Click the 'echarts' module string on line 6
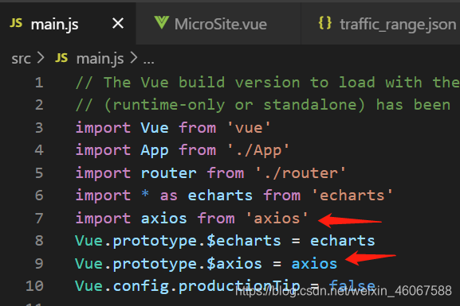Viewport: 460px width, 306px height. pos(352,196)
